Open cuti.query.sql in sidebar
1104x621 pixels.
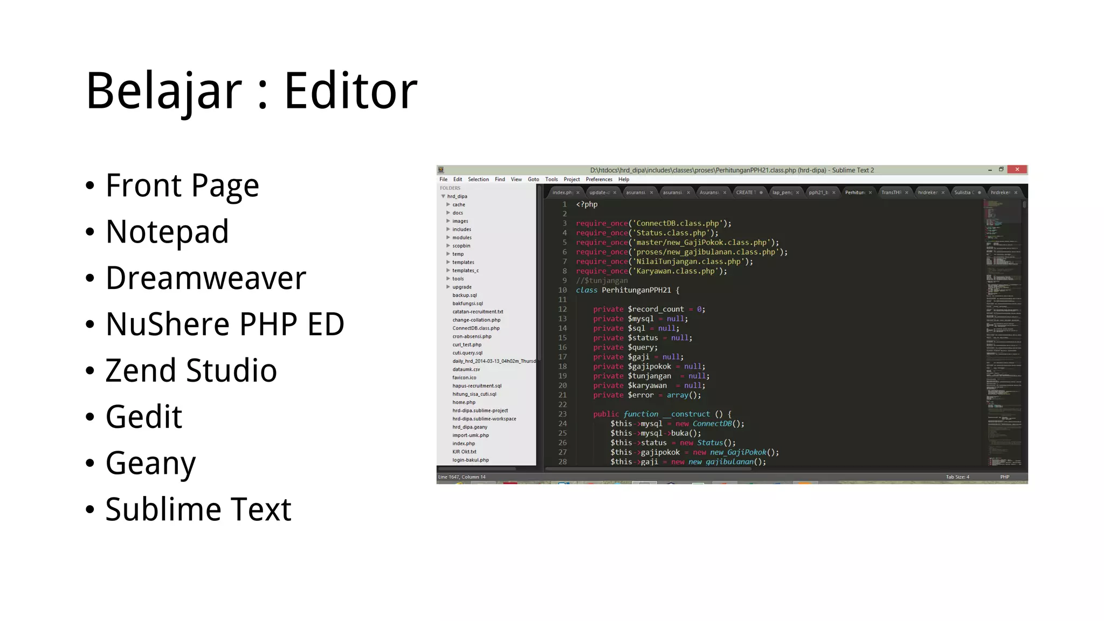[x=467, y=353]
